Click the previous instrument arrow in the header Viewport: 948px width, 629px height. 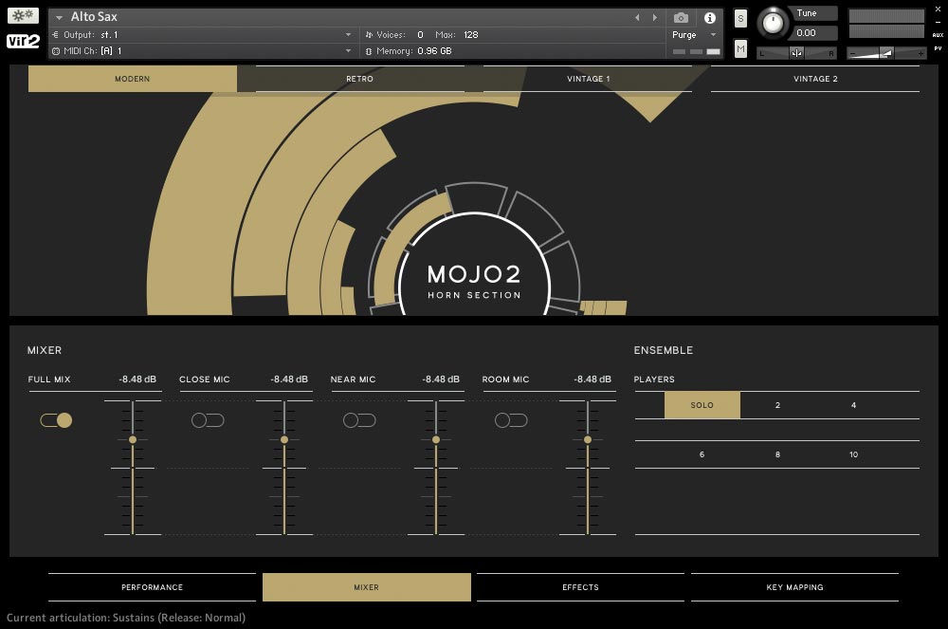(637, 16)
